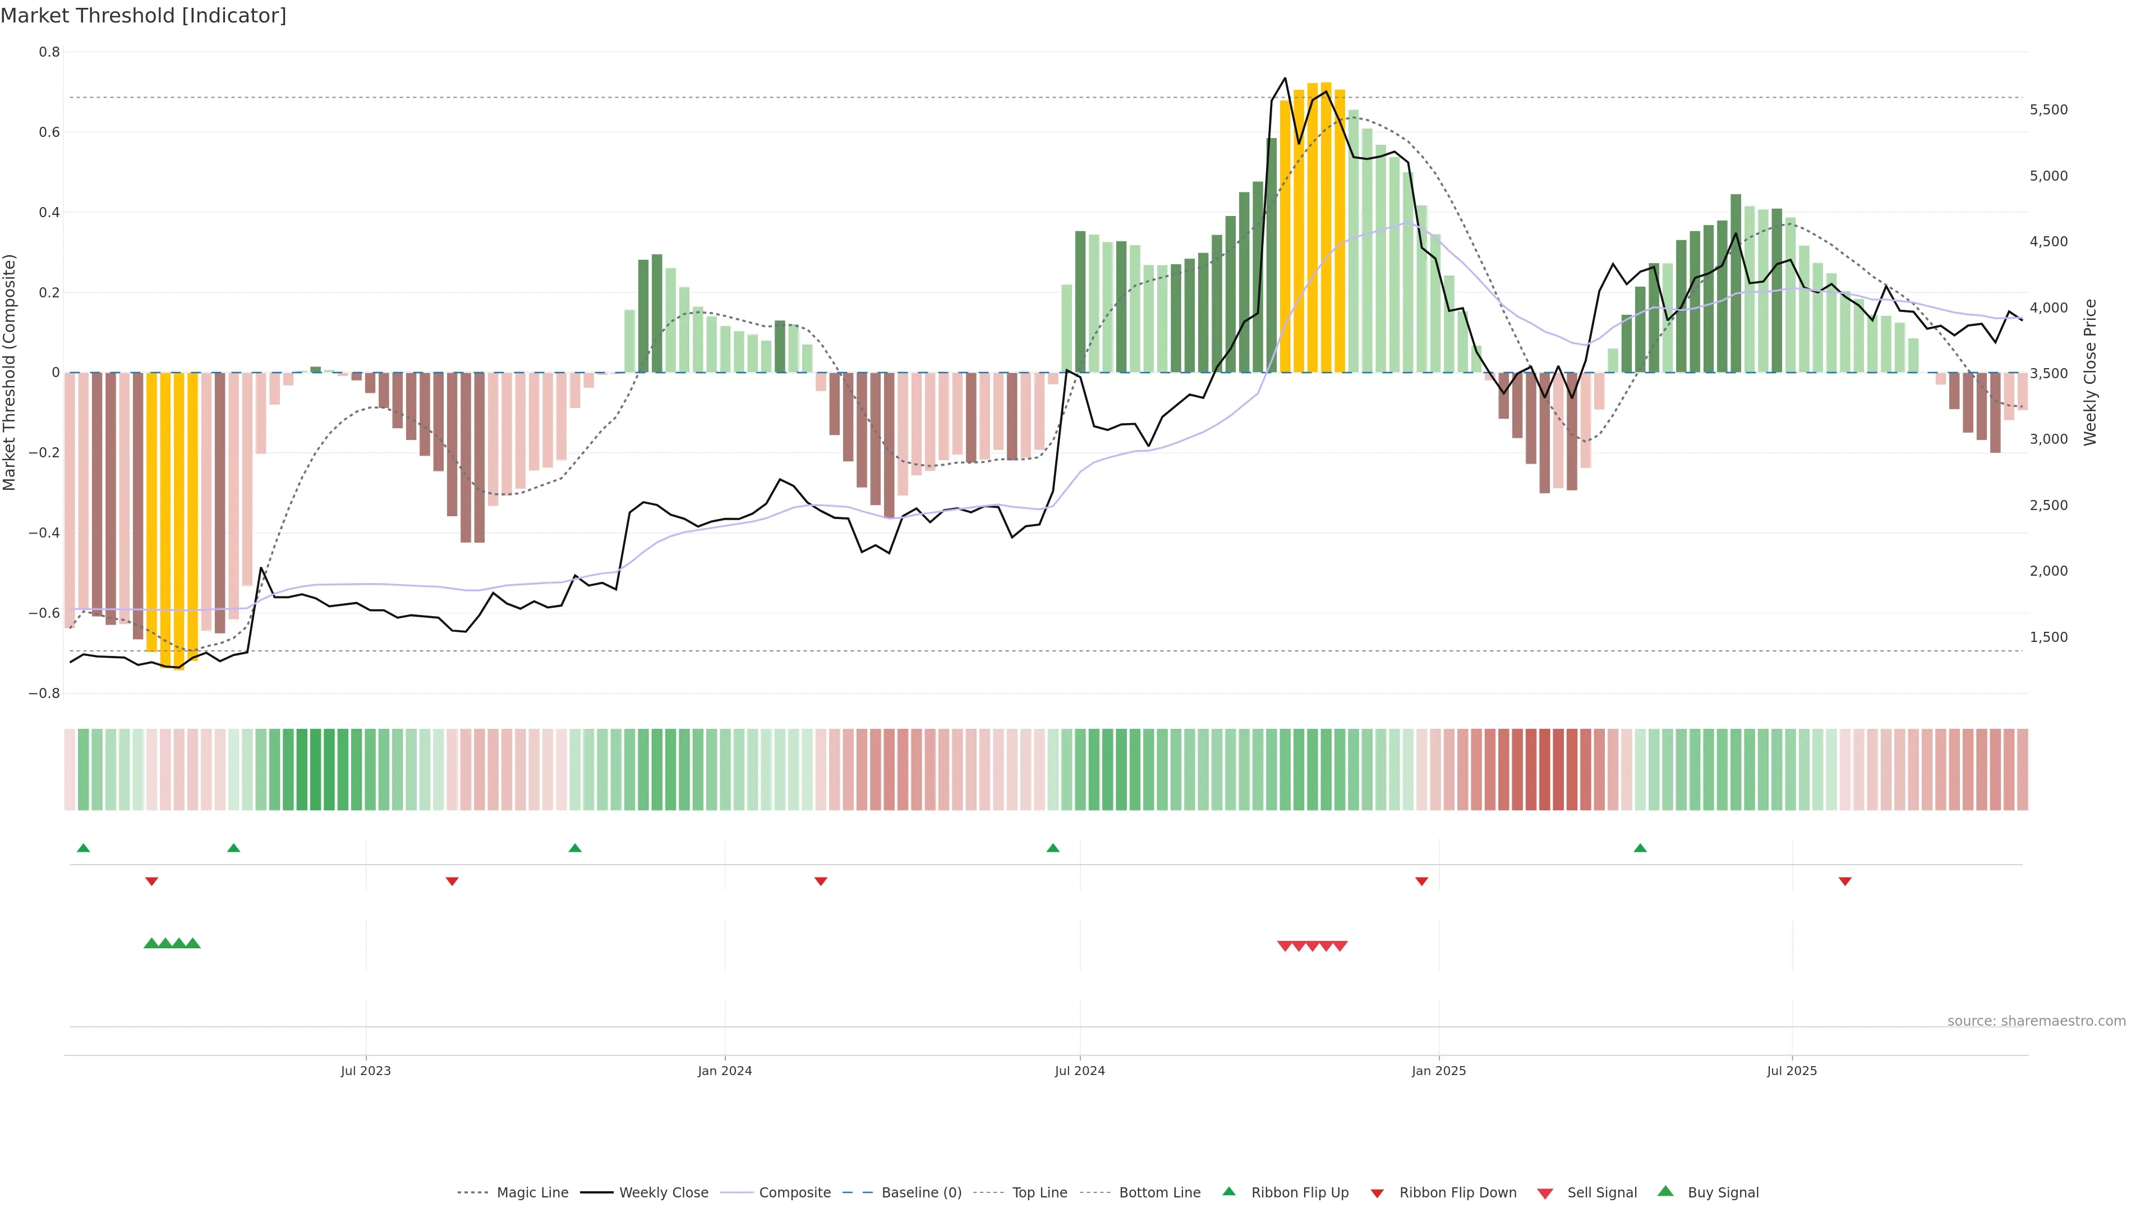Screen dimensions: 2154x1212
Task: Hide the Top Line series via legend
Action: [1039, 1193]
